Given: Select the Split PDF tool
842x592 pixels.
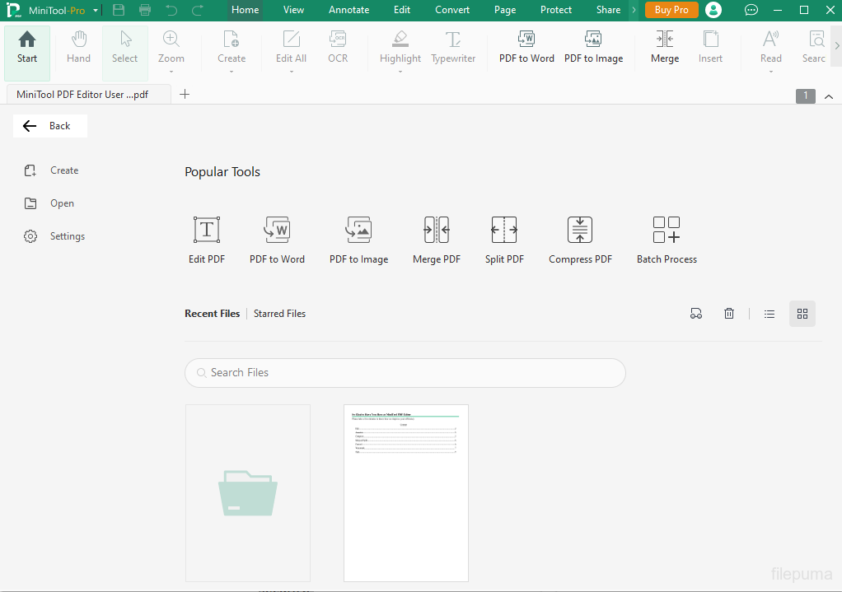Looking at the screenshot, I should coord(504,230).
